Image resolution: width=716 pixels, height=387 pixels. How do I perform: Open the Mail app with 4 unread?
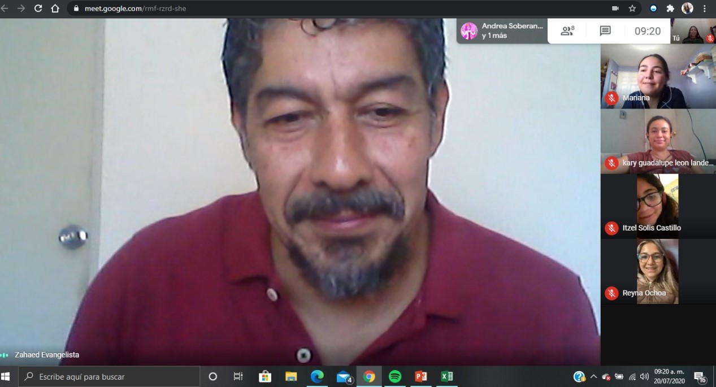tap(344, 377)
